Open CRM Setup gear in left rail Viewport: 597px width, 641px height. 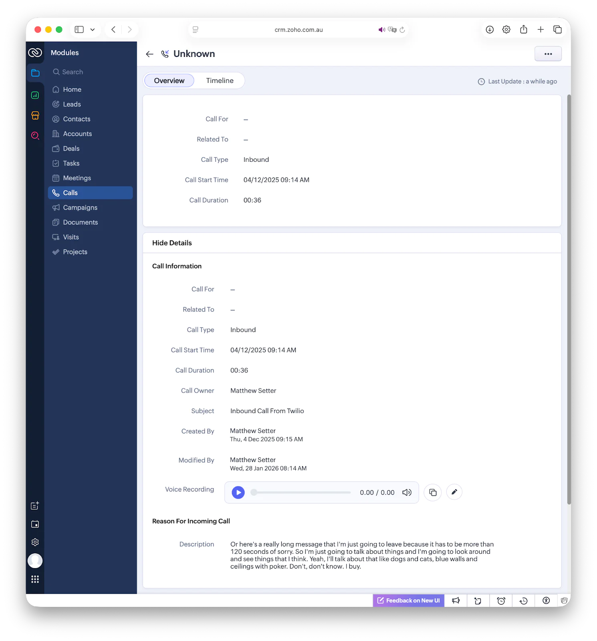[35, 542]
